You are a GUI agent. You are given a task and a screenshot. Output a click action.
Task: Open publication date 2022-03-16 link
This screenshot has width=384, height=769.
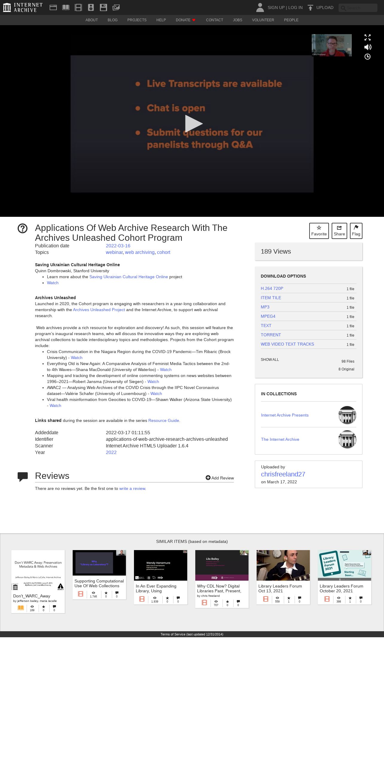(x=118, y=246)
